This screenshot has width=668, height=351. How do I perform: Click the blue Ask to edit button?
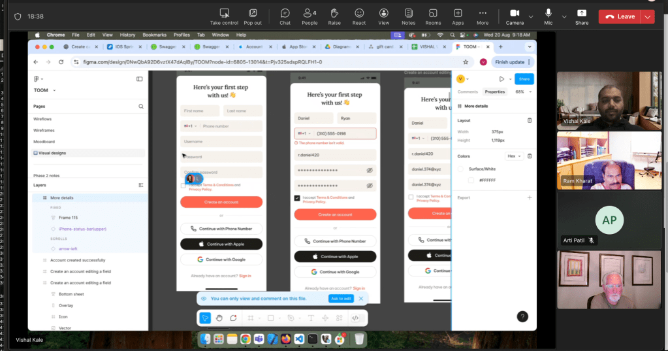tap(341, 299)
